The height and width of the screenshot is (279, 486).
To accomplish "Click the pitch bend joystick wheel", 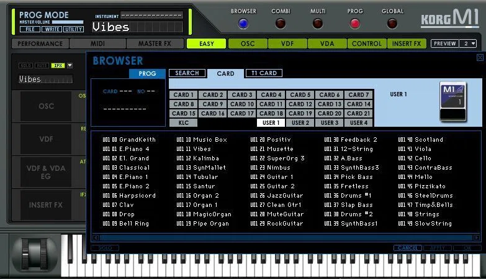I will tap(34, 254).
